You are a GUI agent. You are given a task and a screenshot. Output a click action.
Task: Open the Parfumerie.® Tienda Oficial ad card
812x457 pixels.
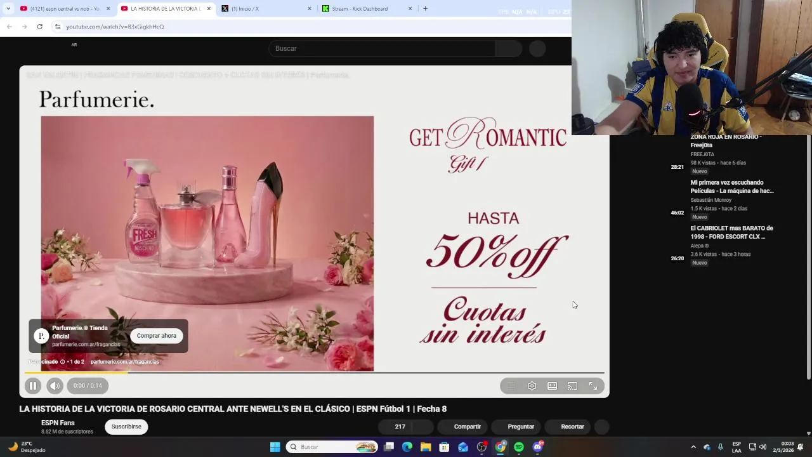[x=108, y=336]
